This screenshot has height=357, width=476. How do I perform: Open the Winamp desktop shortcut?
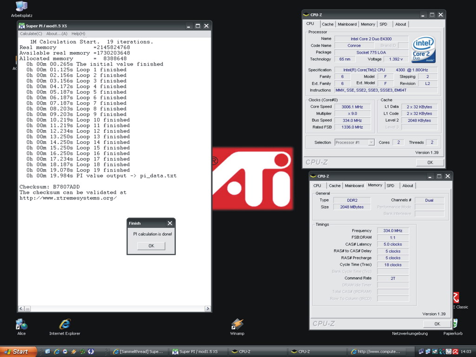coord(237,327)
